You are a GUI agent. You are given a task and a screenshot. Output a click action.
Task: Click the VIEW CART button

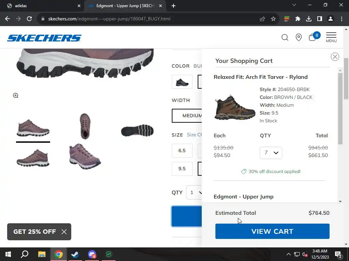[272, 231]
